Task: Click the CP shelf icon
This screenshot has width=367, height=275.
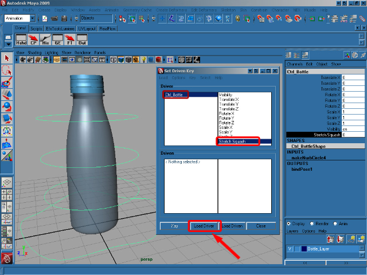Action: pos(34,40)
